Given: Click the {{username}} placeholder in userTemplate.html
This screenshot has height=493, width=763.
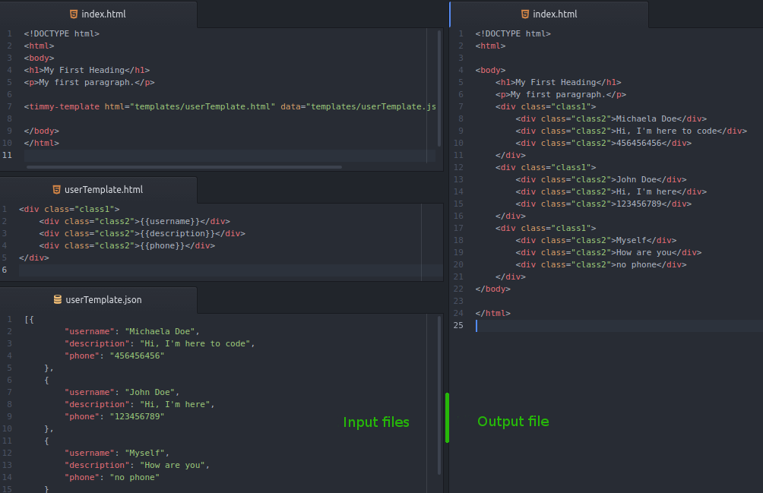Looking at the screenshot, I should [x=175, y=222].
